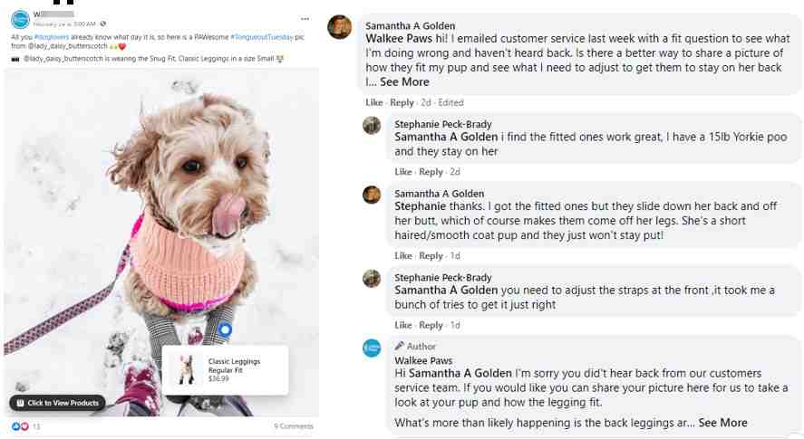Reply to Stephanie's Yorkie poo comment
The height and width of the screenshot is (439, 804).
pyautogui.click(x=431, y=172)
